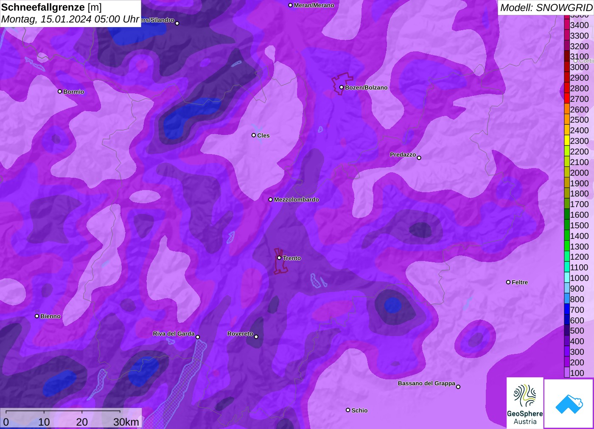Select the "Rovereto" town label
594x429 pixels.
point(240,334)
